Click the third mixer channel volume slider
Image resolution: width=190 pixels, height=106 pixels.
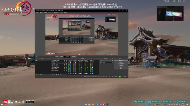click(81, 67)
